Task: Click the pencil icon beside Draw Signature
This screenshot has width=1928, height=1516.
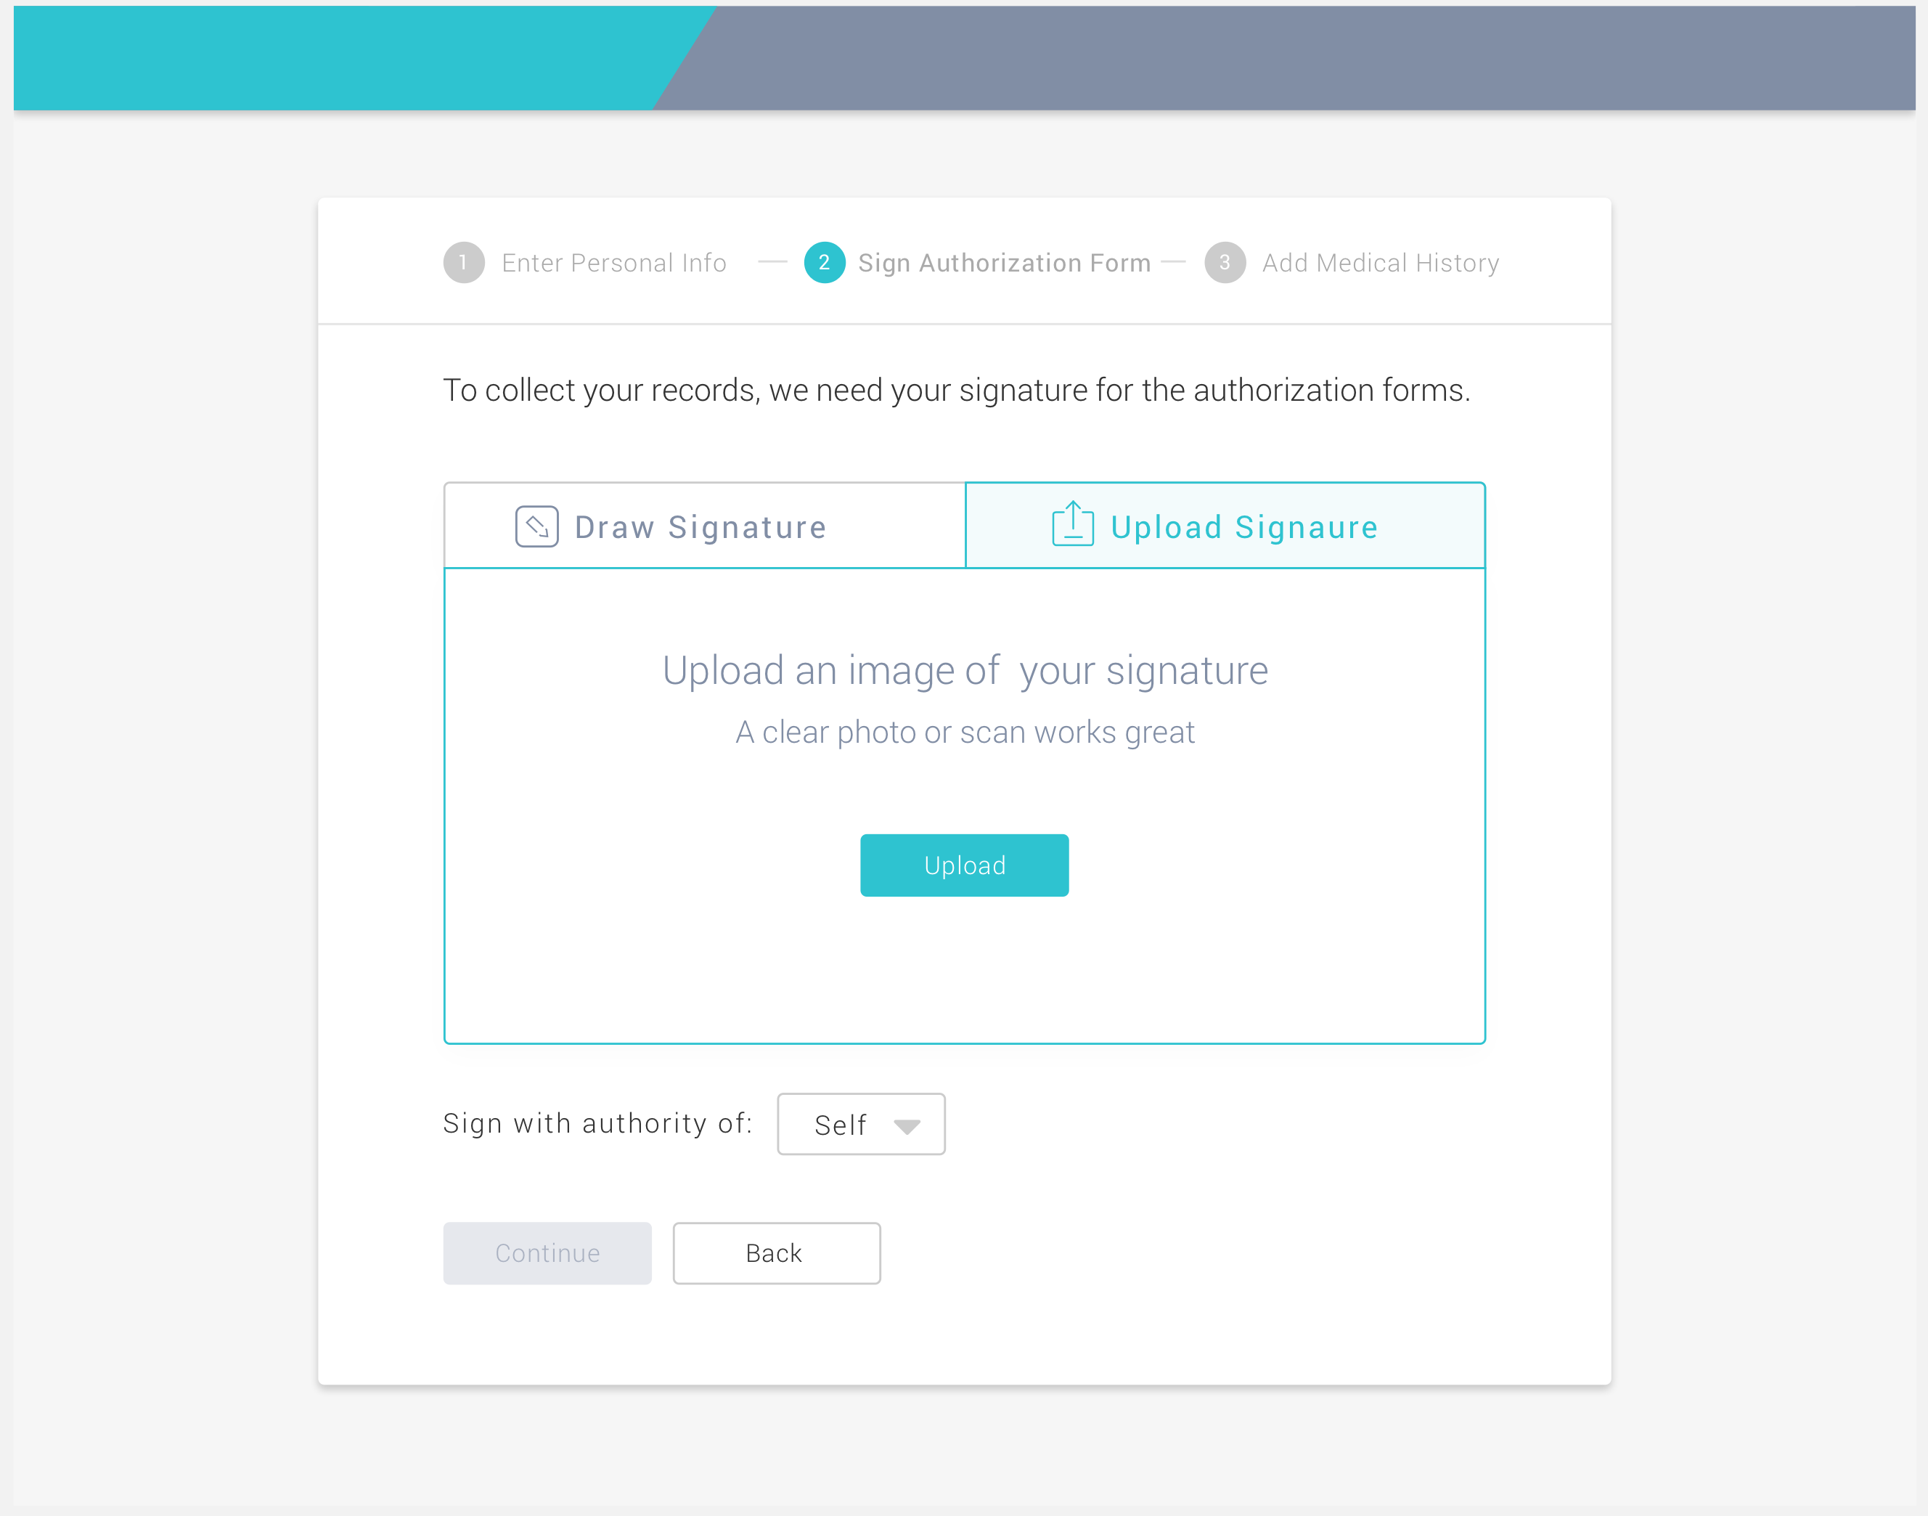Action: tap(536, 526)
